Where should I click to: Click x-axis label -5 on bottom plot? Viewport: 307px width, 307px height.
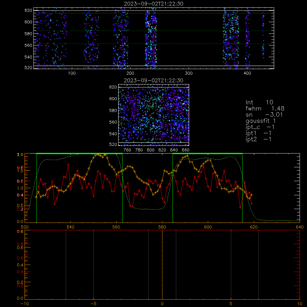tap(93, 304)
